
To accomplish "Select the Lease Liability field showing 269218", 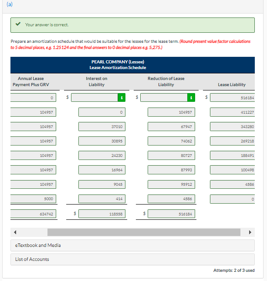I will click(x=232, y=141).
